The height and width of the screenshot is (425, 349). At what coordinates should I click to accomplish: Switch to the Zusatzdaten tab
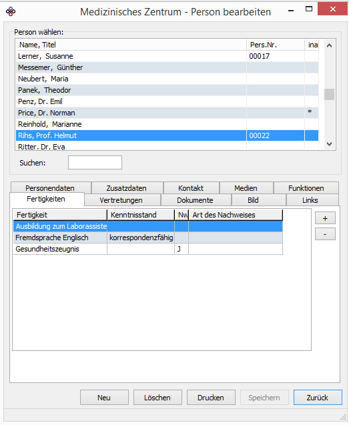click(x=127, y=188)
